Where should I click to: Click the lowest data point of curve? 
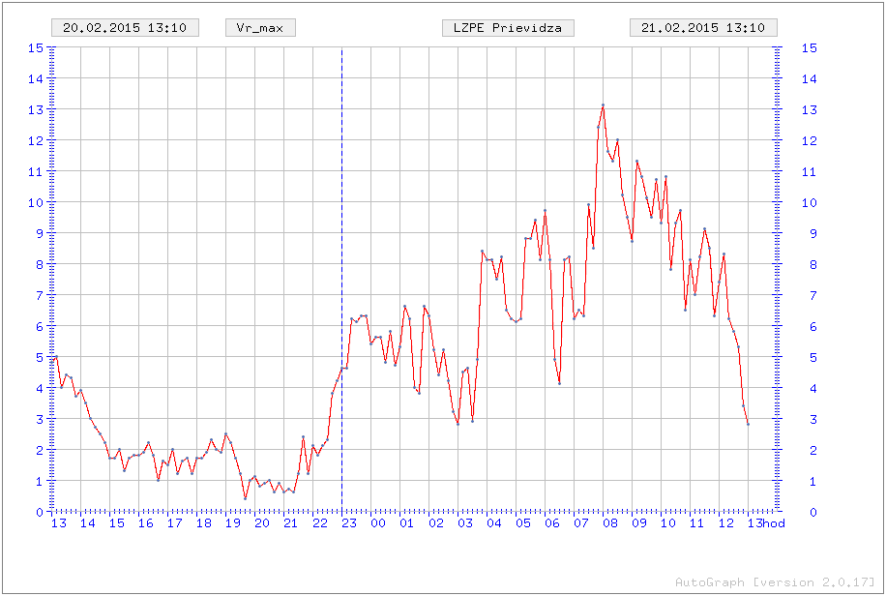pyautogui.click(x=245, y=498)
